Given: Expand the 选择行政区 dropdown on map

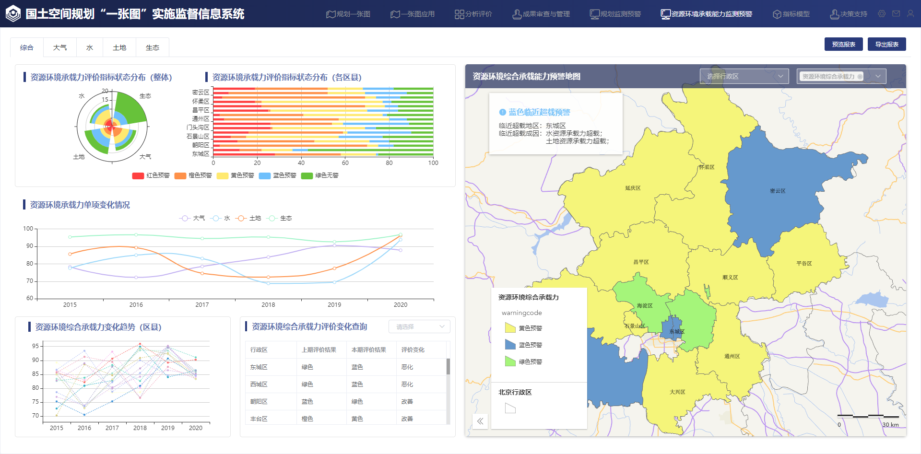Looking at the screenshot, I should pos(780,77).
